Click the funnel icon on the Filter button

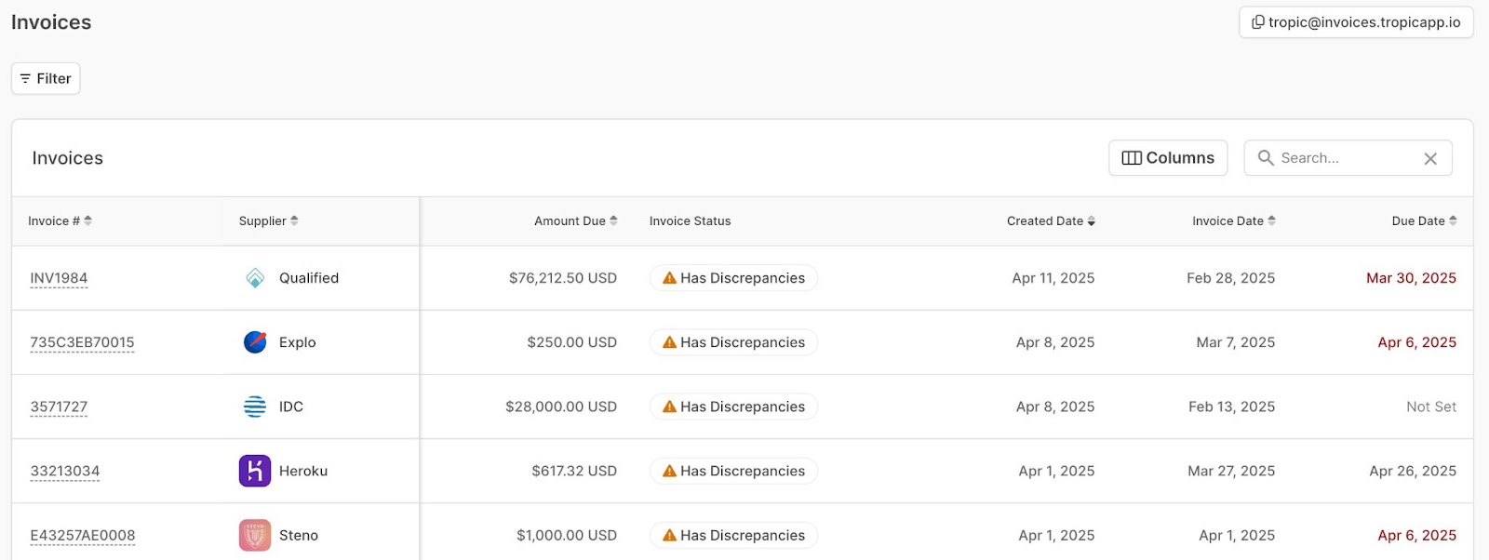[x=25, y=78]
